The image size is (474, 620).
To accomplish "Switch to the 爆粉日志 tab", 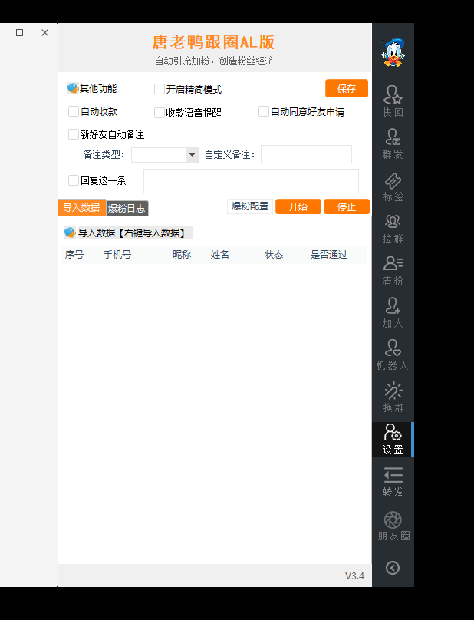I will (x=127, y=208).
